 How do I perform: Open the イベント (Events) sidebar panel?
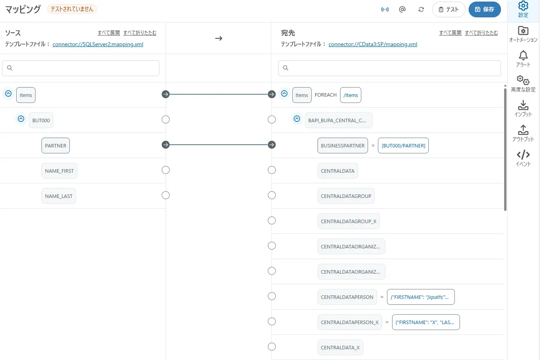pyautogui.click(x=523, y=157)
